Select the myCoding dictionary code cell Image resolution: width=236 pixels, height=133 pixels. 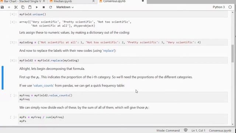click(x=123, y=42)
